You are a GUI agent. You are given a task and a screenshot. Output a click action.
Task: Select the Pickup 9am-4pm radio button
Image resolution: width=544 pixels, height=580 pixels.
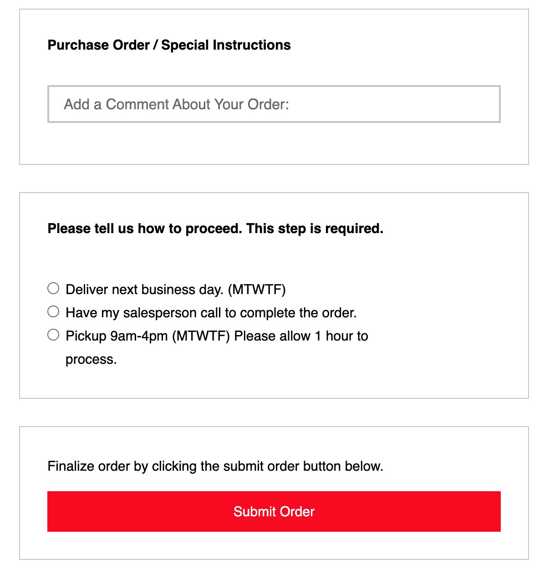tap(53, 335)
